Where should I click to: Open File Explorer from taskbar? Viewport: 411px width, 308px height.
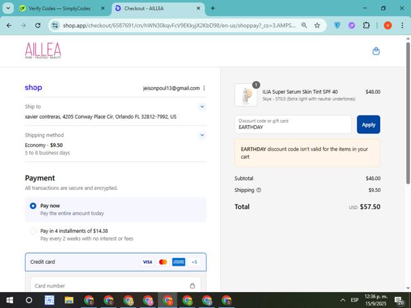pos(69,300)
